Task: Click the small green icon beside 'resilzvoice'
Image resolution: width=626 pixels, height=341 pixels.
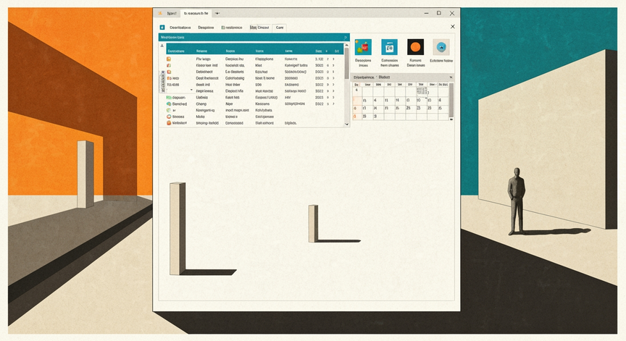Action: [223, 28]
